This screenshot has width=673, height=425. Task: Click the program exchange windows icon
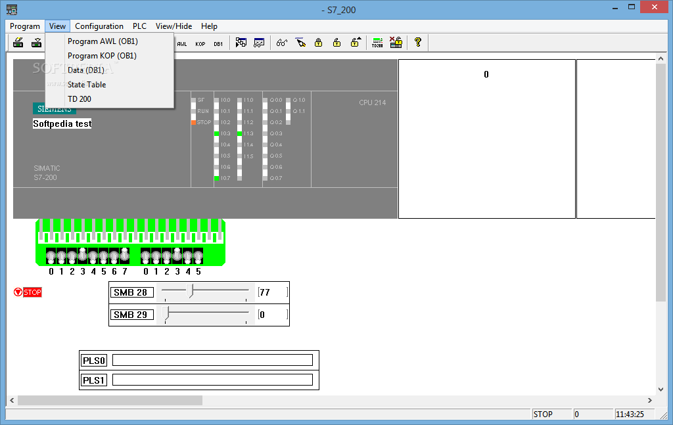241,43
